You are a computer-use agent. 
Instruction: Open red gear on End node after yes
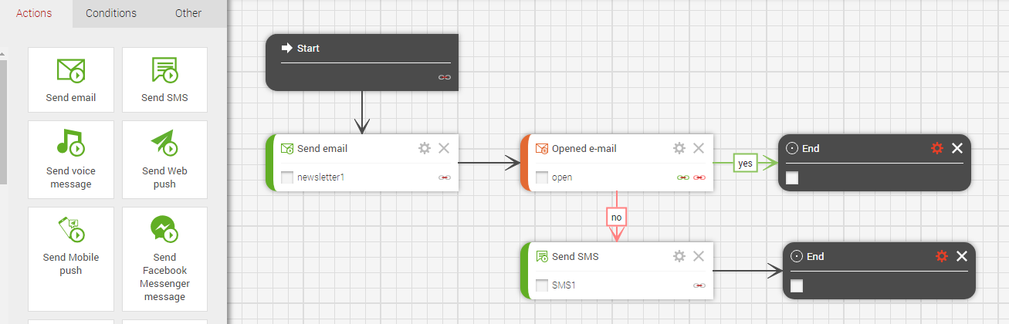(x=938, y=148)
